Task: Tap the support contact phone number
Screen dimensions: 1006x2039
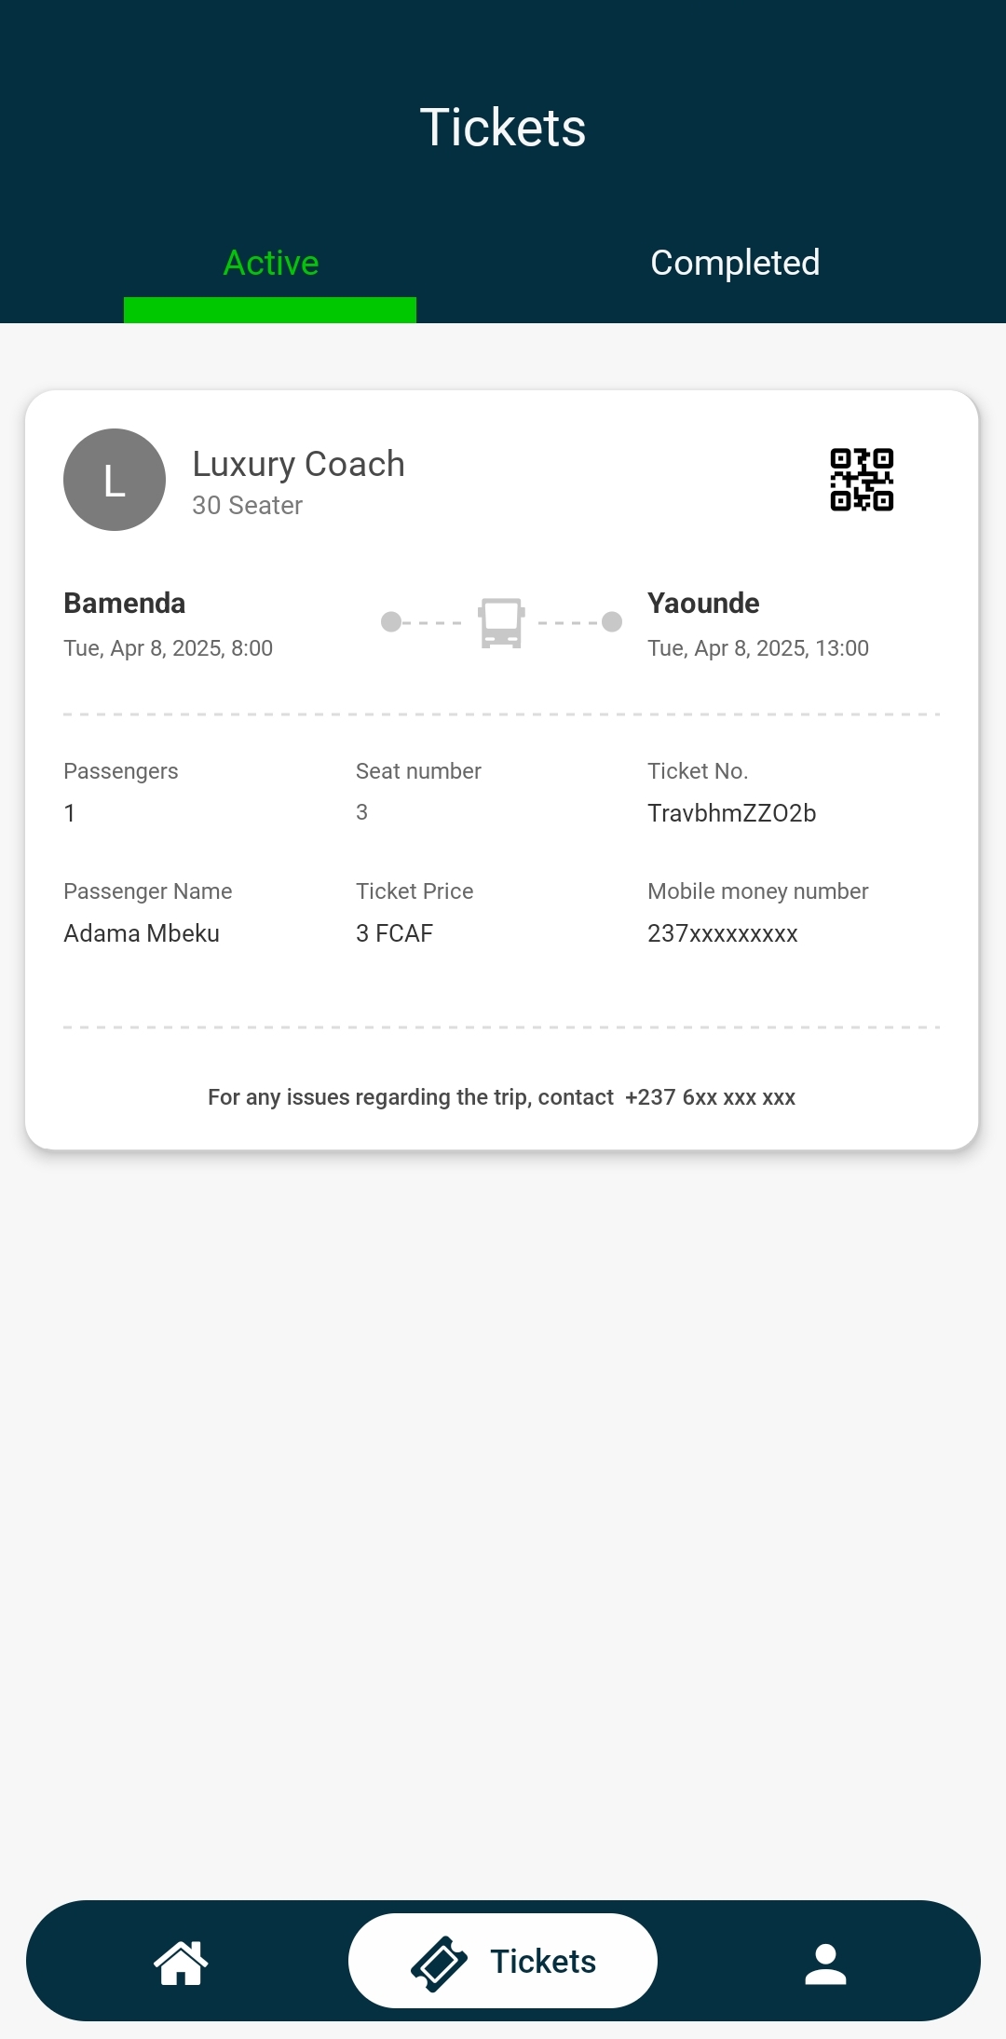Action: coord(710,1097)
